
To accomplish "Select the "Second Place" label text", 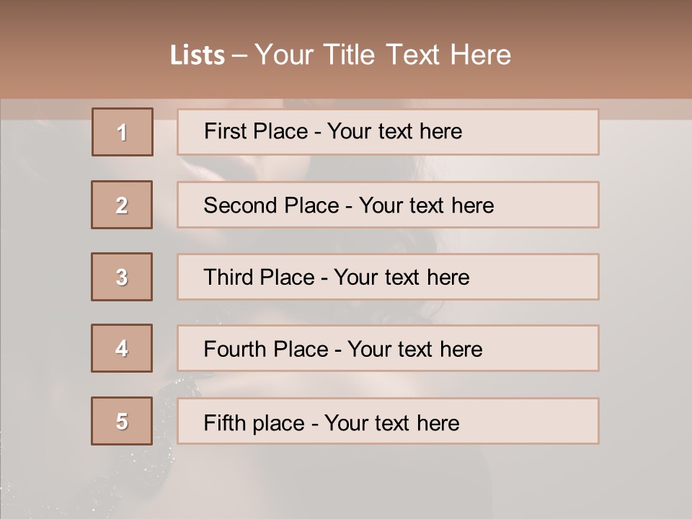I will click(x=270, y=205).
